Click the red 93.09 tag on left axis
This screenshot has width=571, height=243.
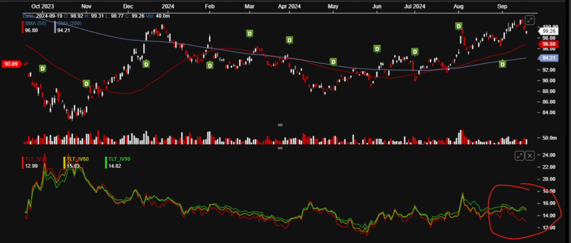pyautogui.click(x=11, y=64)
